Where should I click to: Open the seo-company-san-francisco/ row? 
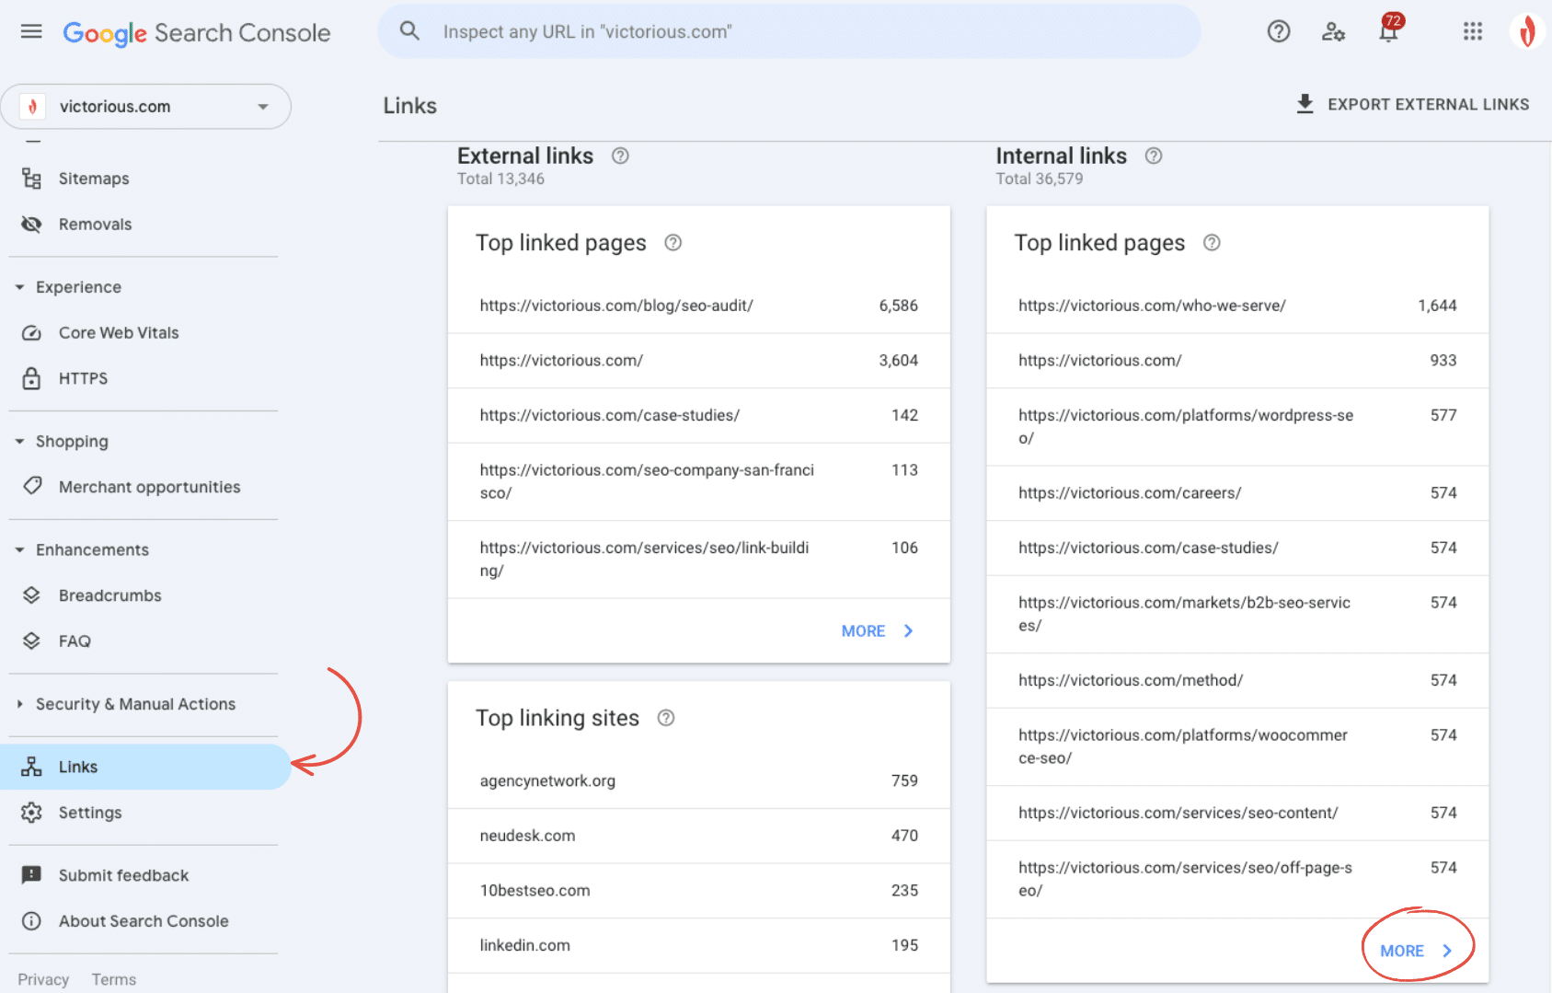click(698, 481)
